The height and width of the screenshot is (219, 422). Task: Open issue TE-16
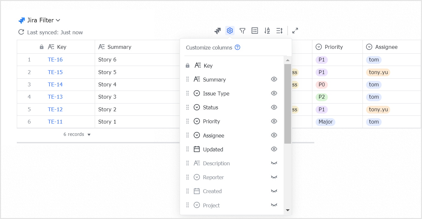tap(55, 60)
